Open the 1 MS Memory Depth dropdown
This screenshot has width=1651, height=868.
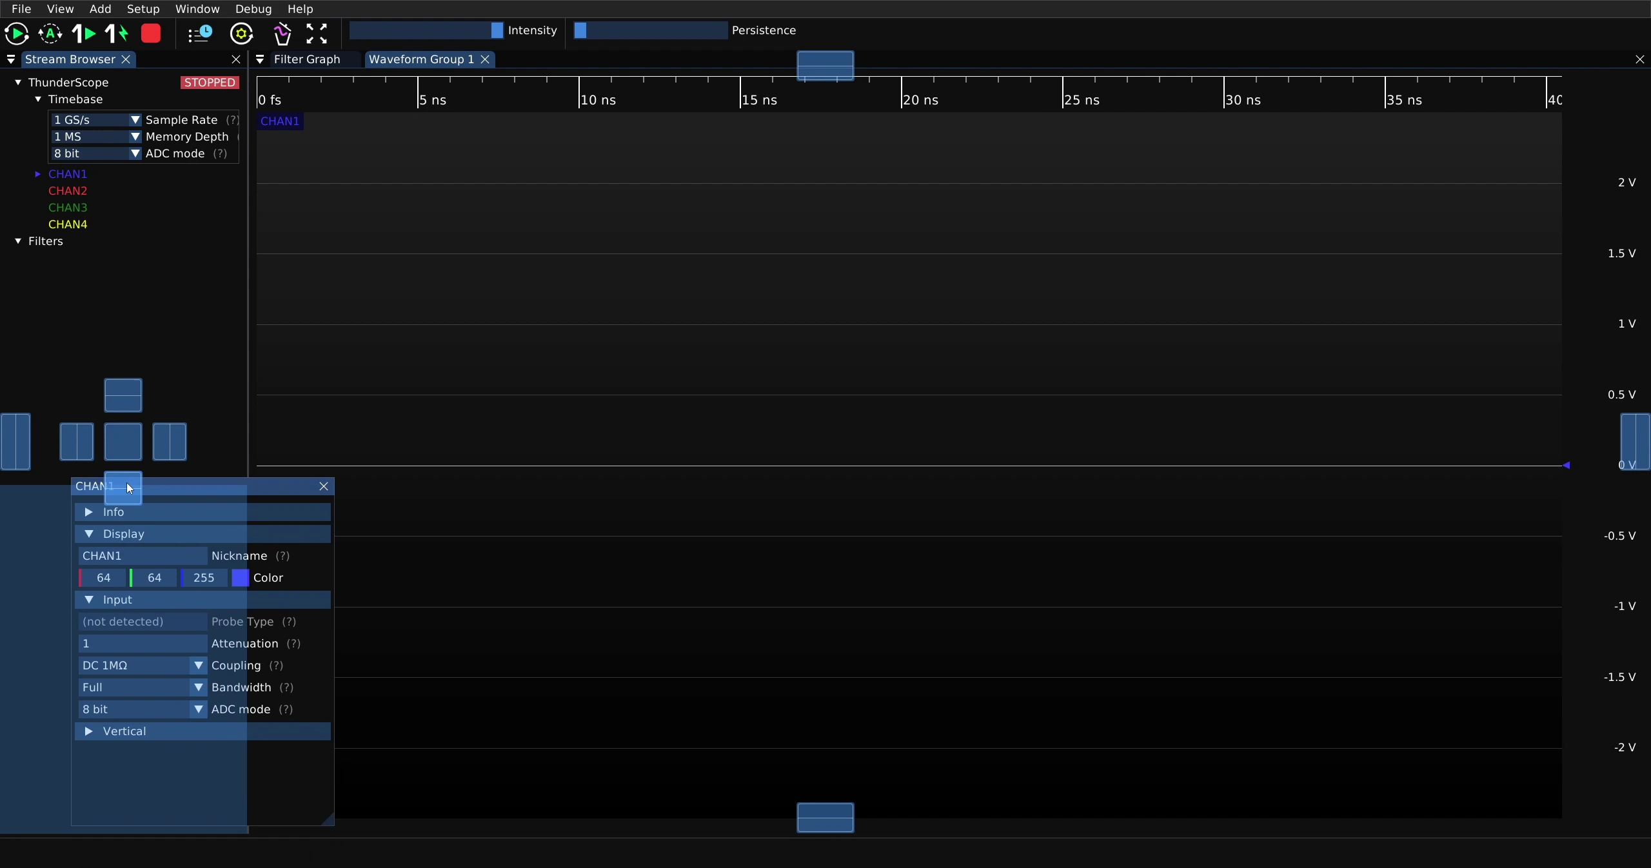pyautogui.click(x=96, y=137)
